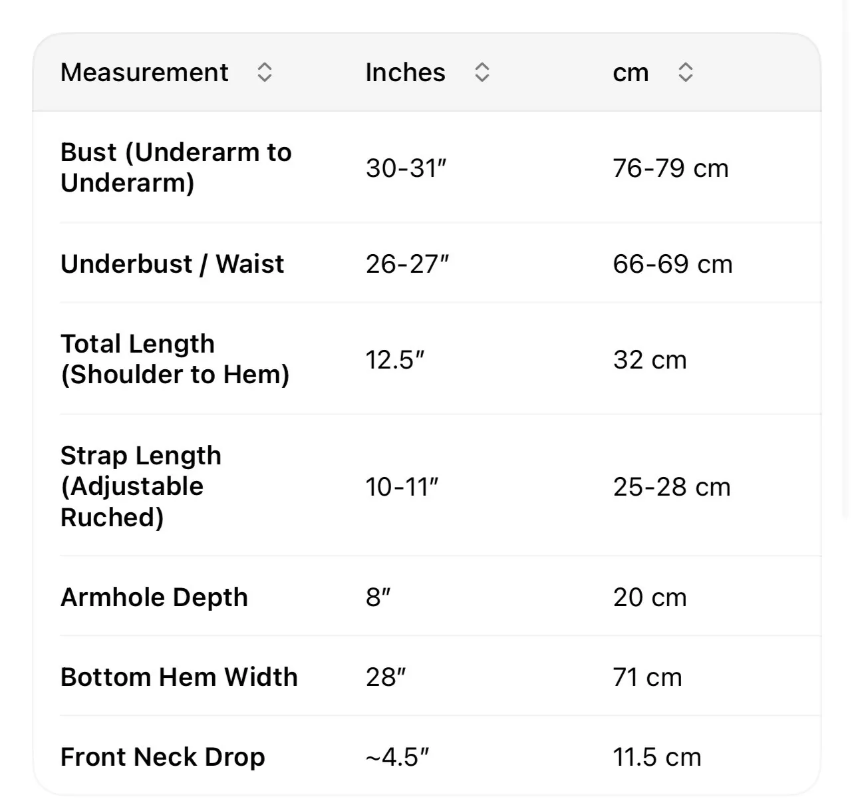
Task: Click the Armhole Depth row label
Action: tap(154, 597)
